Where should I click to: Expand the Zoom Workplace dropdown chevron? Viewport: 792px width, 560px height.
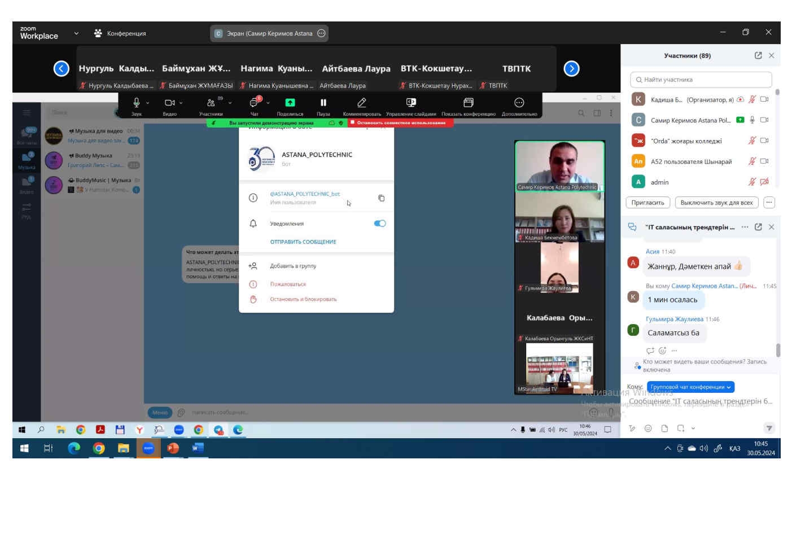76,33
